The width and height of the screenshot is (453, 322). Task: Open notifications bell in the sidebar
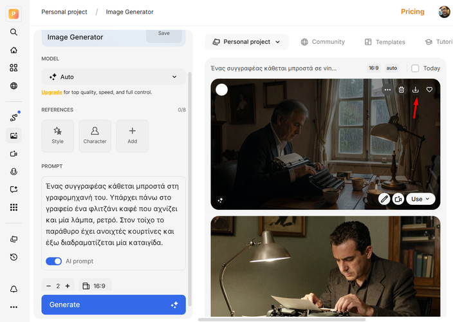pos(14,289)
